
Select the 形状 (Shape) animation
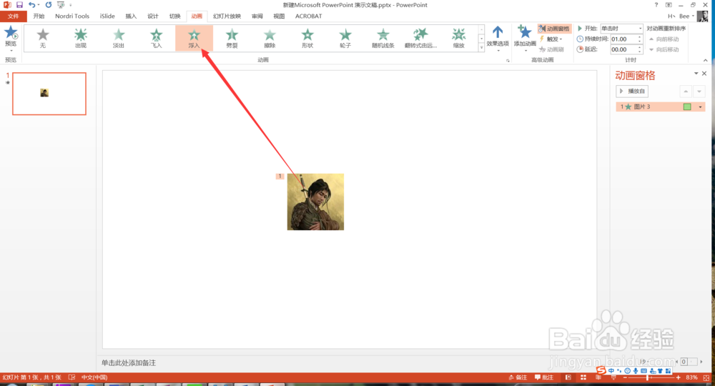point(307,38)
